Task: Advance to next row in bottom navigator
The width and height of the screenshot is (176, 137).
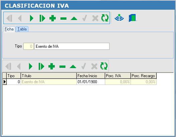Action: [x=30, y=66]
